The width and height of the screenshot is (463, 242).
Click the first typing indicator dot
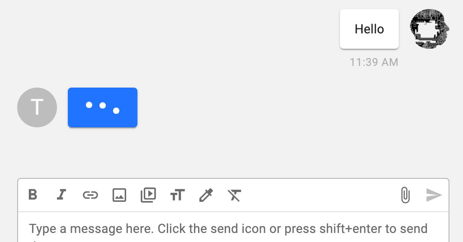(89, 105)
